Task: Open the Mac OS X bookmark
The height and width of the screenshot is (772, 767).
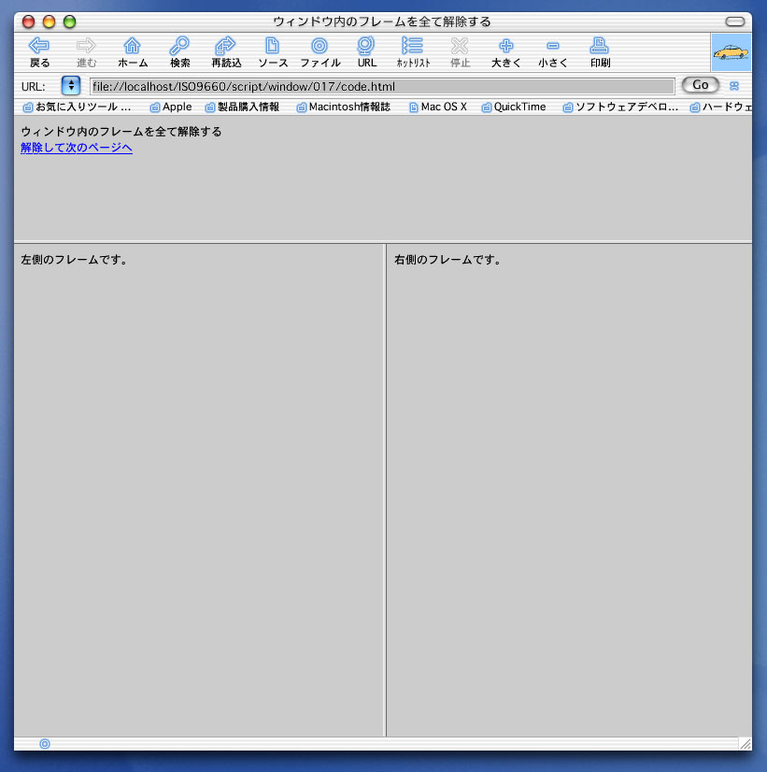Action: (x=438, y=107)
